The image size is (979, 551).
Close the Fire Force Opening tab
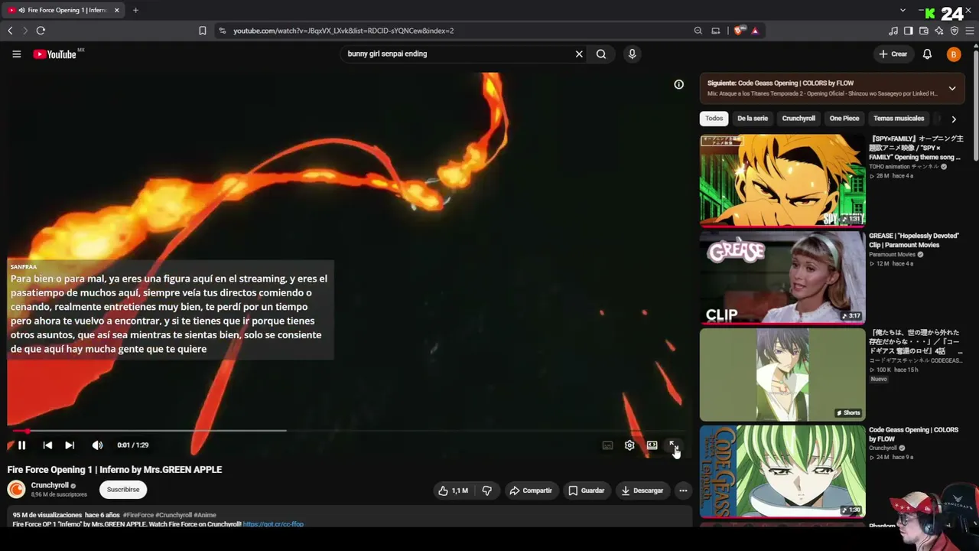(x=117, y=10)
